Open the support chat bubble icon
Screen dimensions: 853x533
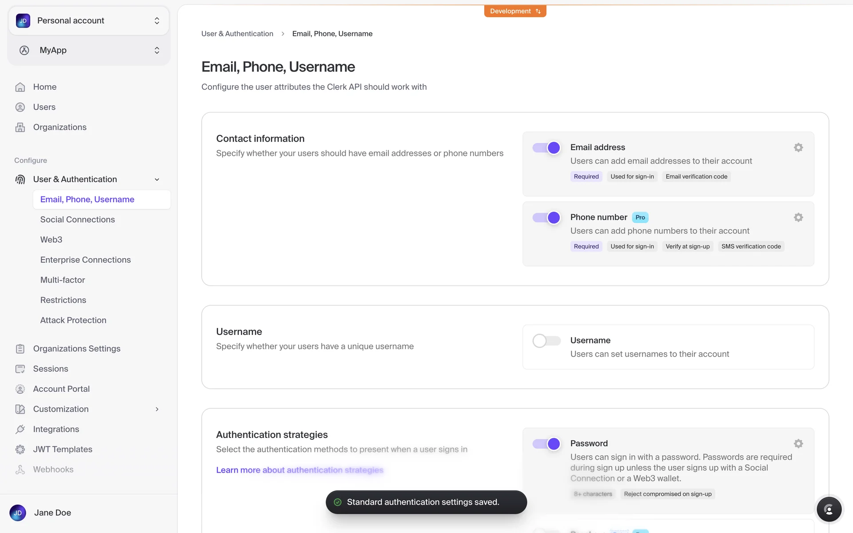point(829,509)
